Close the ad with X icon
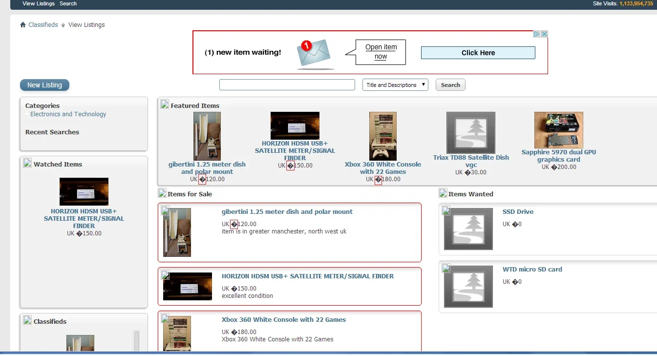 click(544, 34)
